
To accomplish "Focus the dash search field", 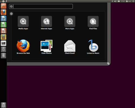I will [x=41, y=6].
